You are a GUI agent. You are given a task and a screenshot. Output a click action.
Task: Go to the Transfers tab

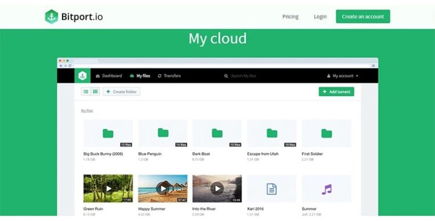tap(169, 76)
